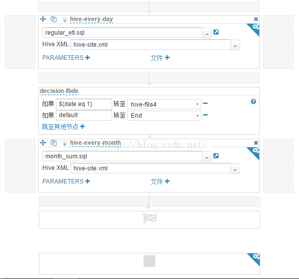Screen dimensions: 299x279
Task: Open the hive-f9a4 target dropdown
Action: point(164,104)
